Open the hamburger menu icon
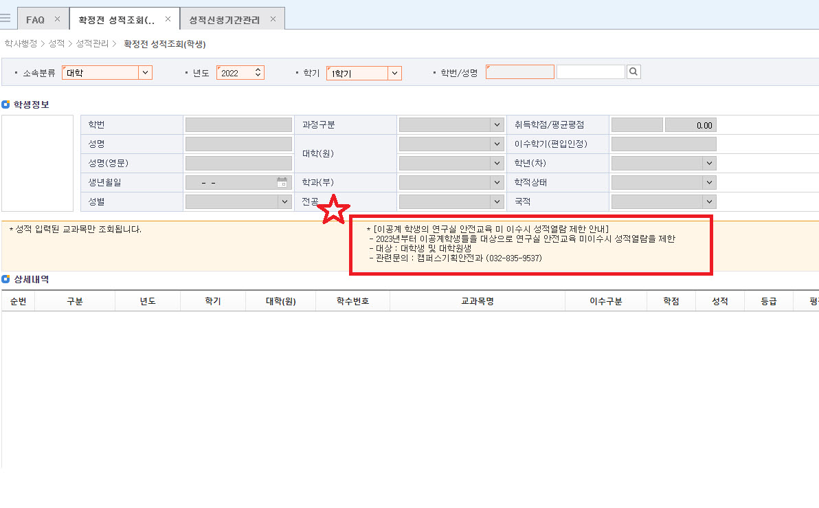This screenshot has height=508, width=819. pos(5,19)
